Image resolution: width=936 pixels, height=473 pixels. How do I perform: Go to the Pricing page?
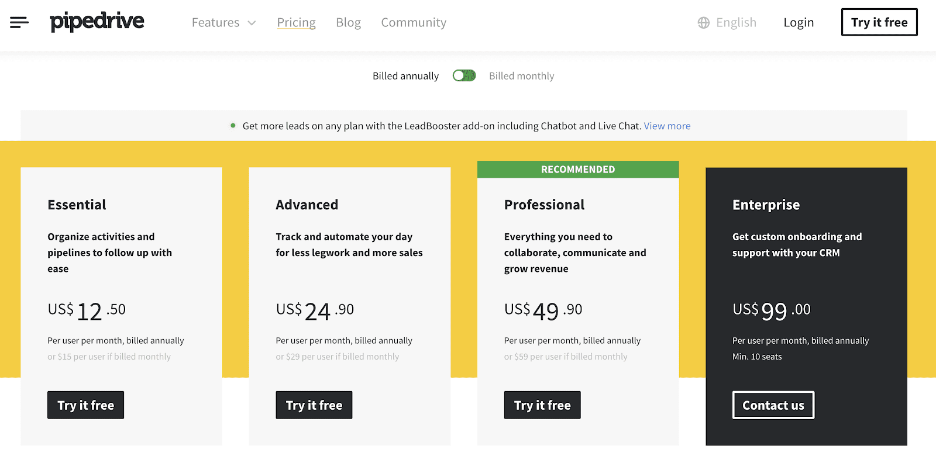point(296,22)
